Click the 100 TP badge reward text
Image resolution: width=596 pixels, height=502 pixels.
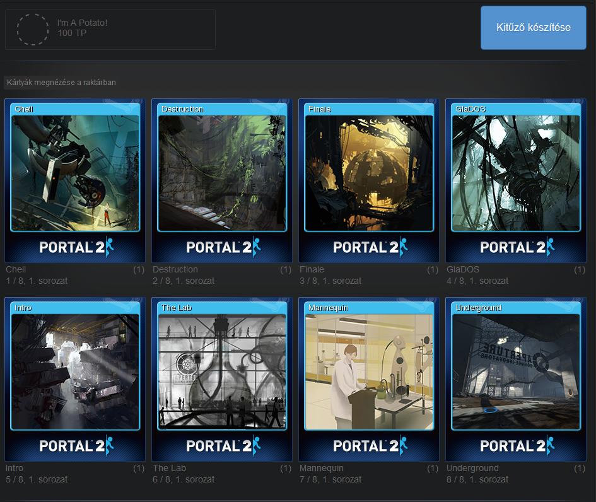[72, 33]
